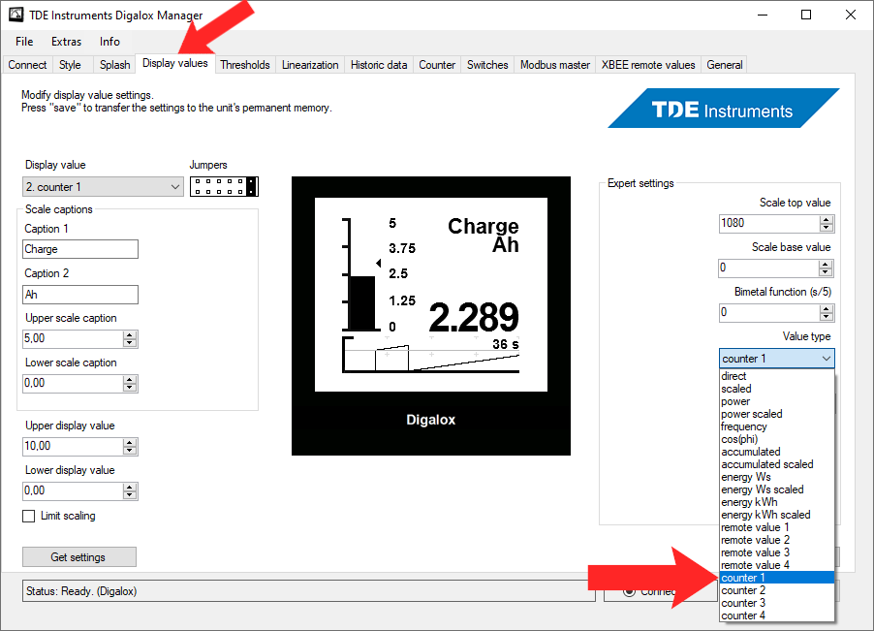
Task: Select 'counter 2' in the list
Action: 777,590
